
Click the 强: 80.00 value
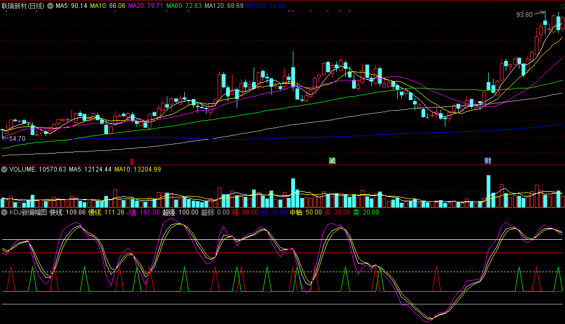245,212
